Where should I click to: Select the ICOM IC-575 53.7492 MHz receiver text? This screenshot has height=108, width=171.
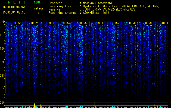(109, 9)
